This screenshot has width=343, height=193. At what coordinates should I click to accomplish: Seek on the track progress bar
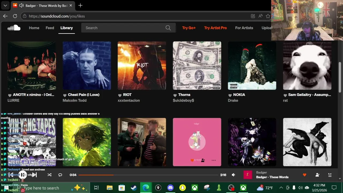click(148, 175)
